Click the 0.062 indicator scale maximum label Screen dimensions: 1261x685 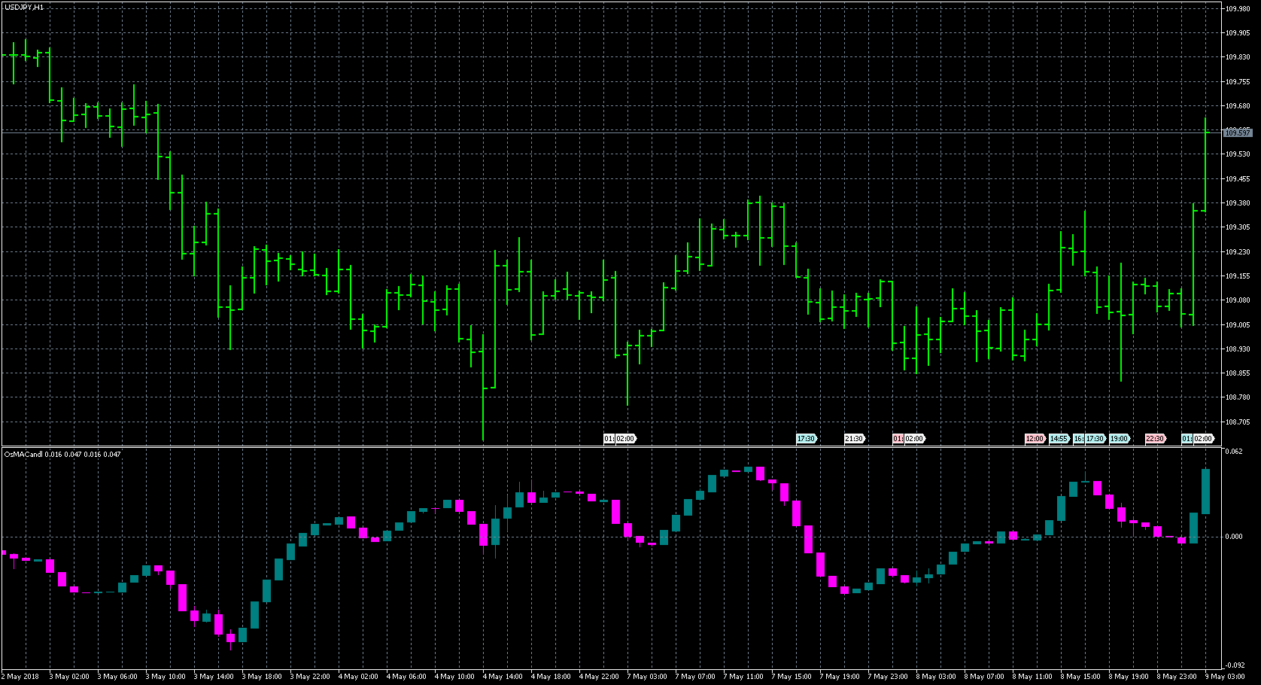[1234, 452]
